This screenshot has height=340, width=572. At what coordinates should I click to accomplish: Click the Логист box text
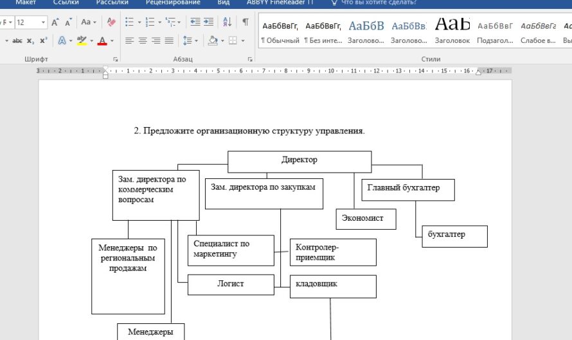pyautogui.click(x=231, y=284)
